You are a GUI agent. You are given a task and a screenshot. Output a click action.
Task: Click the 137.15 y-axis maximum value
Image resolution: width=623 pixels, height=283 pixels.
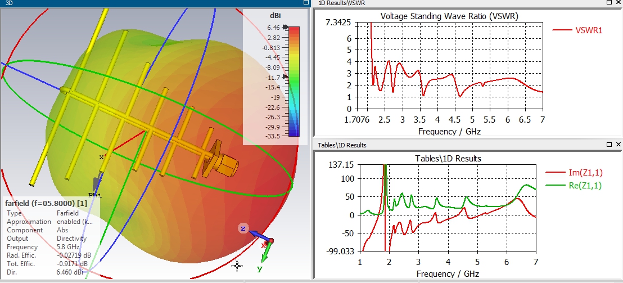tap(341, 164)
